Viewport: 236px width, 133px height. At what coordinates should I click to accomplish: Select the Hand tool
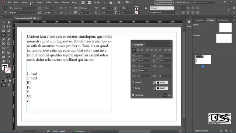[4, 61]
